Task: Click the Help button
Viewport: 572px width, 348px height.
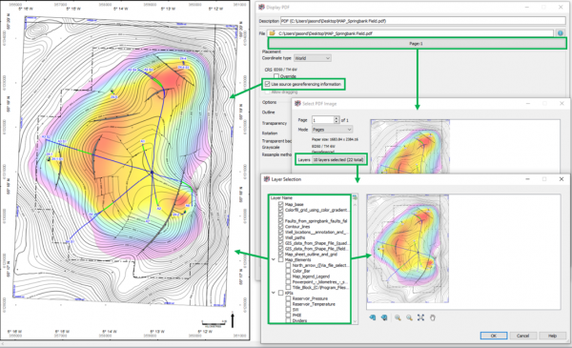Action: click(x=552, y=336)
